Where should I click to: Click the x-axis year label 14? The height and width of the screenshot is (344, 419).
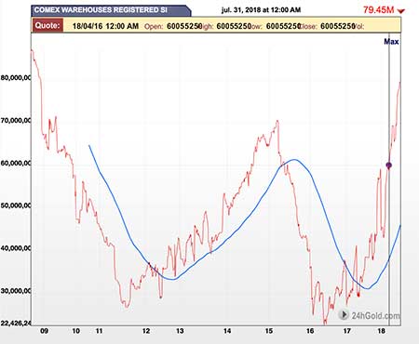[x=227, y=331]
